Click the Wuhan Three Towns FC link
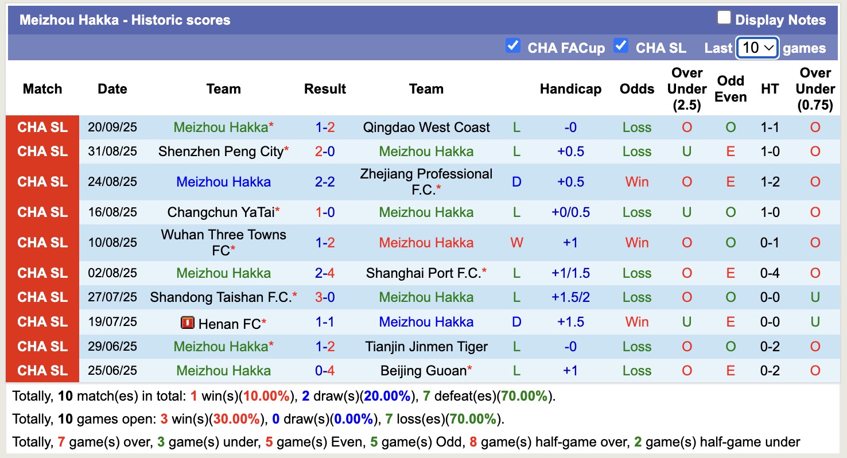The image size is (847, 458). pos(223,242)
